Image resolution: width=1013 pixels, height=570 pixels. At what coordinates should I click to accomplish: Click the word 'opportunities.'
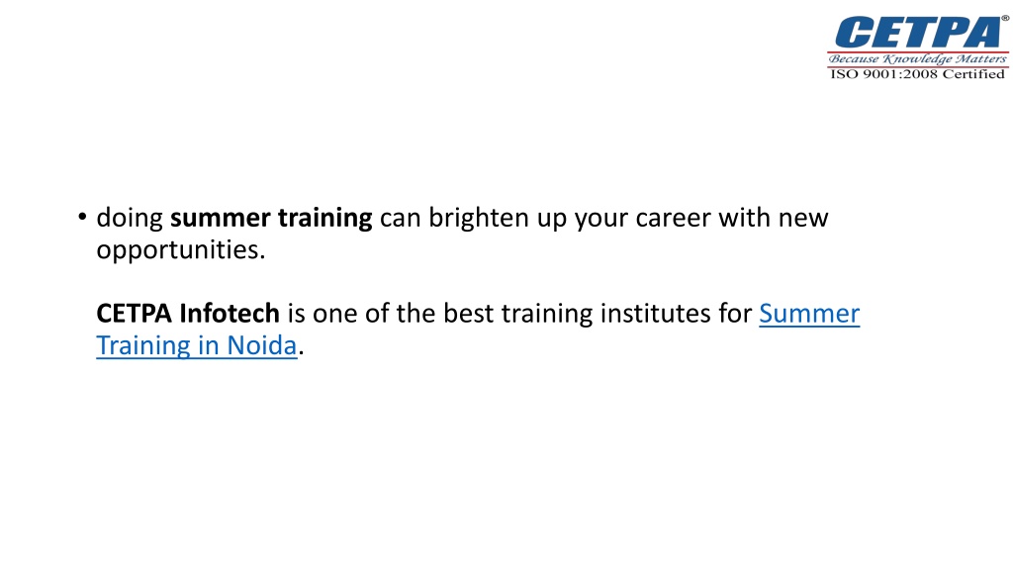[x=181, y=250]
